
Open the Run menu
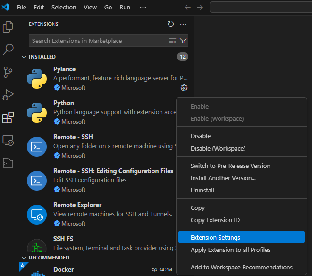click(x=125, y=8)
